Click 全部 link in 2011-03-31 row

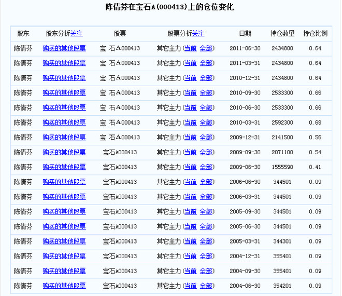pyautogui.click(x=206, y=63)
